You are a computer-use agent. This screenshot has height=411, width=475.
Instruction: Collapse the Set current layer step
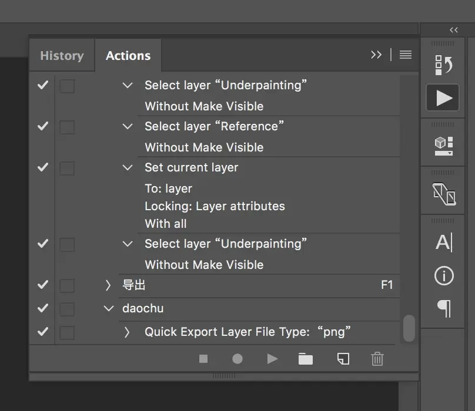tap(128, 168)
